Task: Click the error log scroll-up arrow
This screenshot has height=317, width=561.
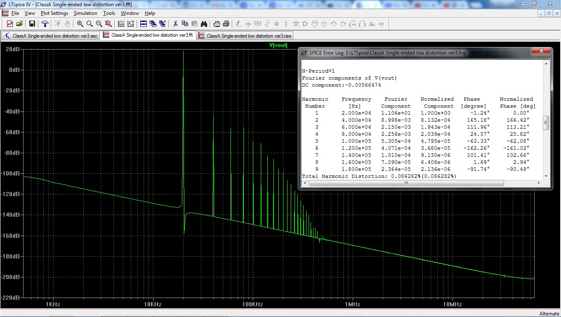Action: click(x=546, y=64)
